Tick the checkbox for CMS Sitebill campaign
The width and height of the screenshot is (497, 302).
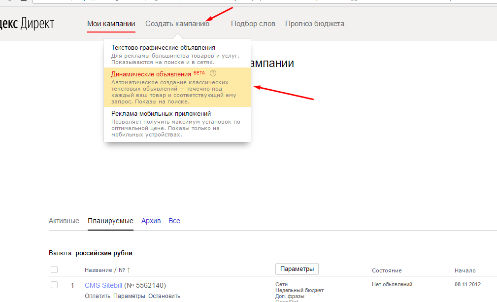pos(54,285)
